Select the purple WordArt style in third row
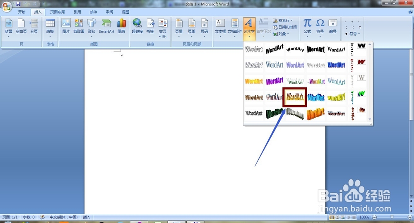The height and width of the screenshot is (223, 414). (x=274, y=81)
